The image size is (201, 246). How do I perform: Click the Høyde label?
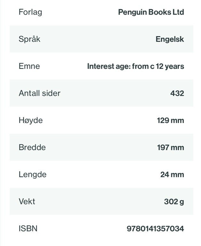[x=31, y=120]
